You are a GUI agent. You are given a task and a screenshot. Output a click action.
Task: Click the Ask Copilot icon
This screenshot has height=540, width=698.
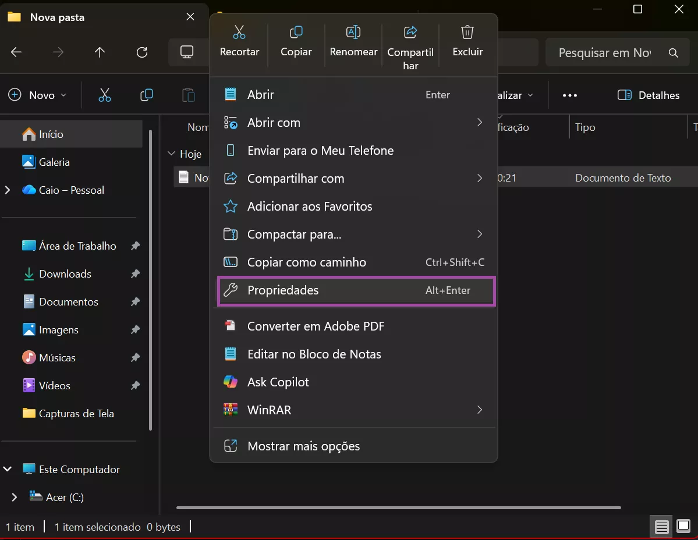[x=231, y=382]
